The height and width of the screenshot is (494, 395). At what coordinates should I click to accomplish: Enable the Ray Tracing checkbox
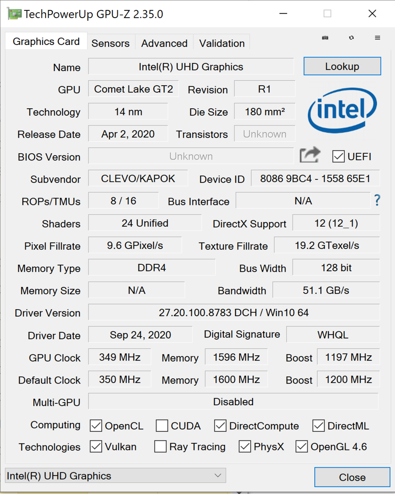point(160,447)
